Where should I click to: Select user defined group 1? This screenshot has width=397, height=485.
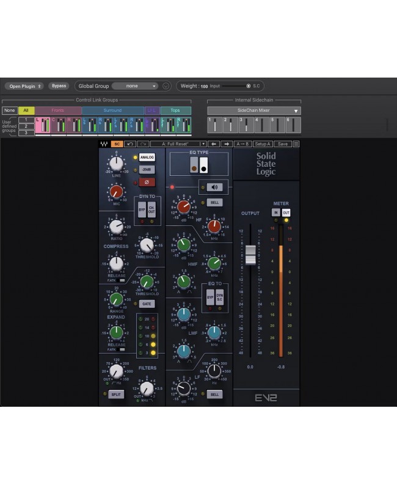pos(26,120)
